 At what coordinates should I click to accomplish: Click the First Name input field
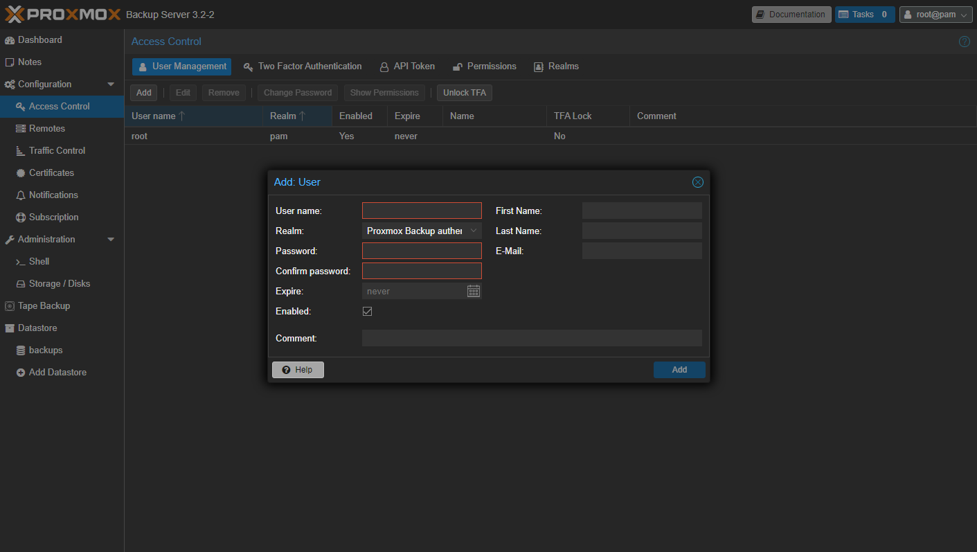pos(642,211)
